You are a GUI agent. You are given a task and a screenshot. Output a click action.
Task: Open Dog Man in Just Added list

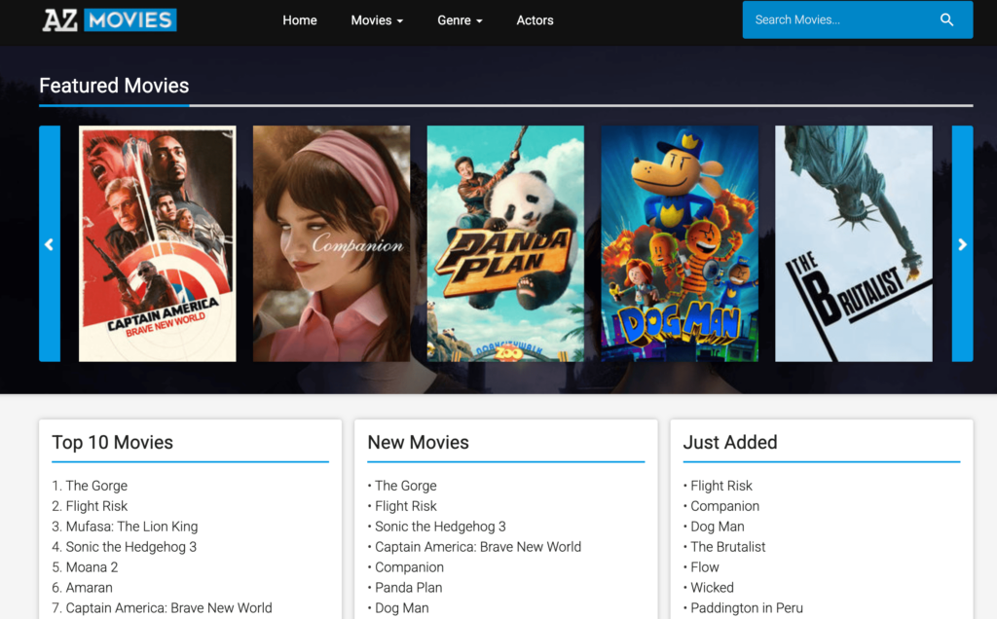[718, 527]
